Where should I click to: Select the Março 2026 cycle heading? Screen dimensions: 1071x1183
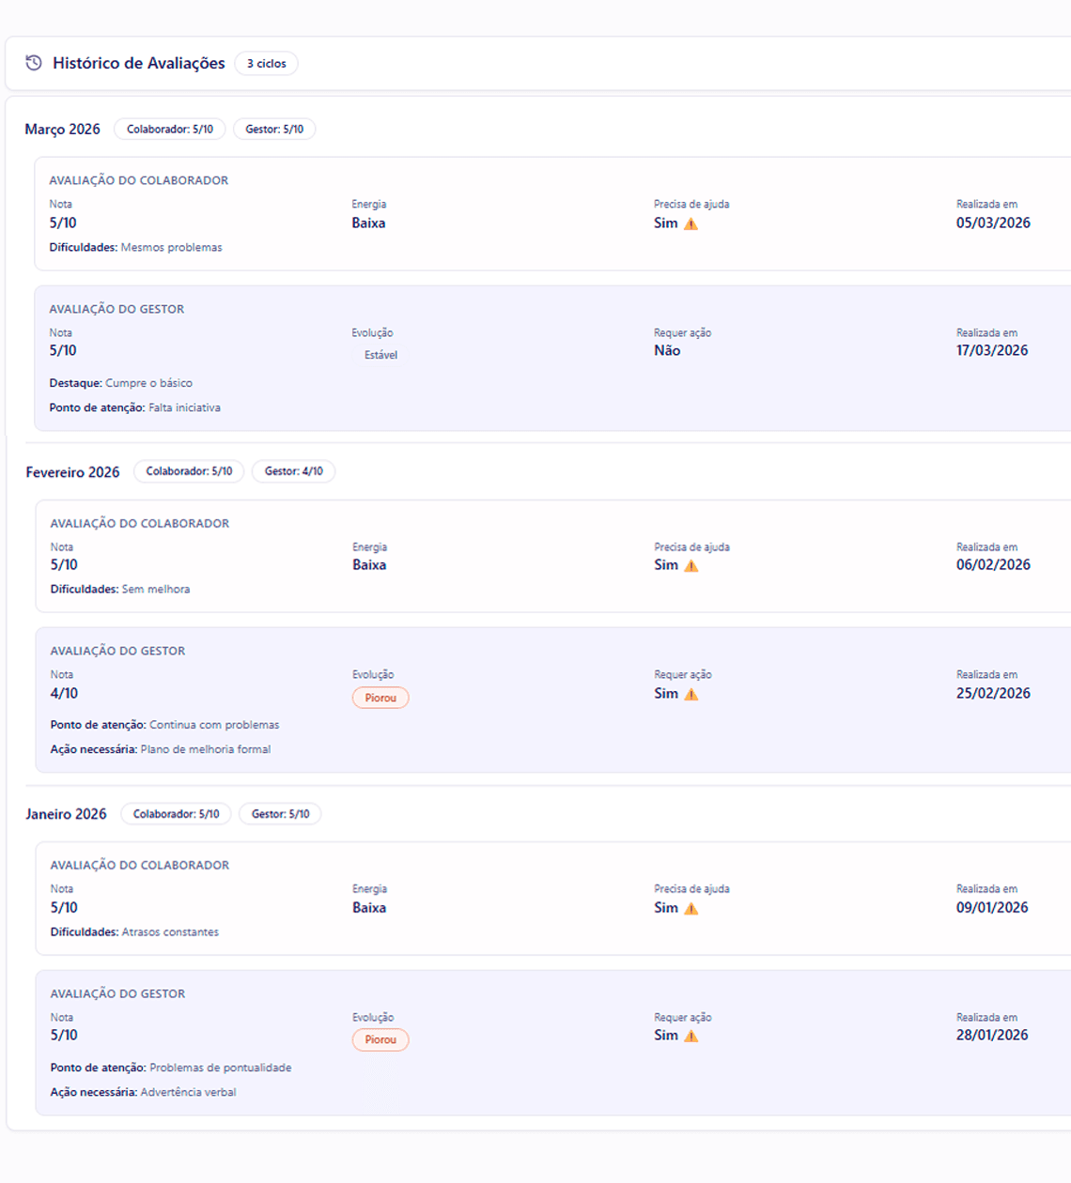(x=62, y=130)
